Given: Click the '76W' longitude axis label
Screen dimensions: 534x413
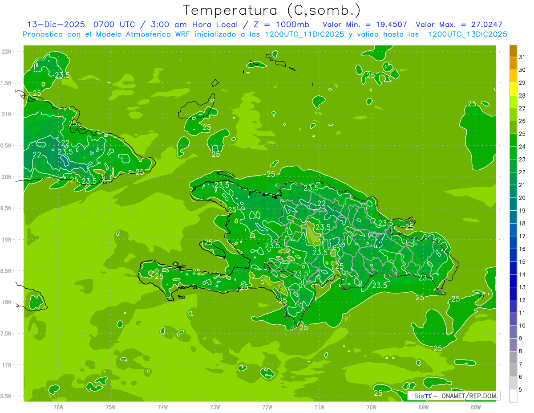Looking at the screenshot, I should coord(58,407).
